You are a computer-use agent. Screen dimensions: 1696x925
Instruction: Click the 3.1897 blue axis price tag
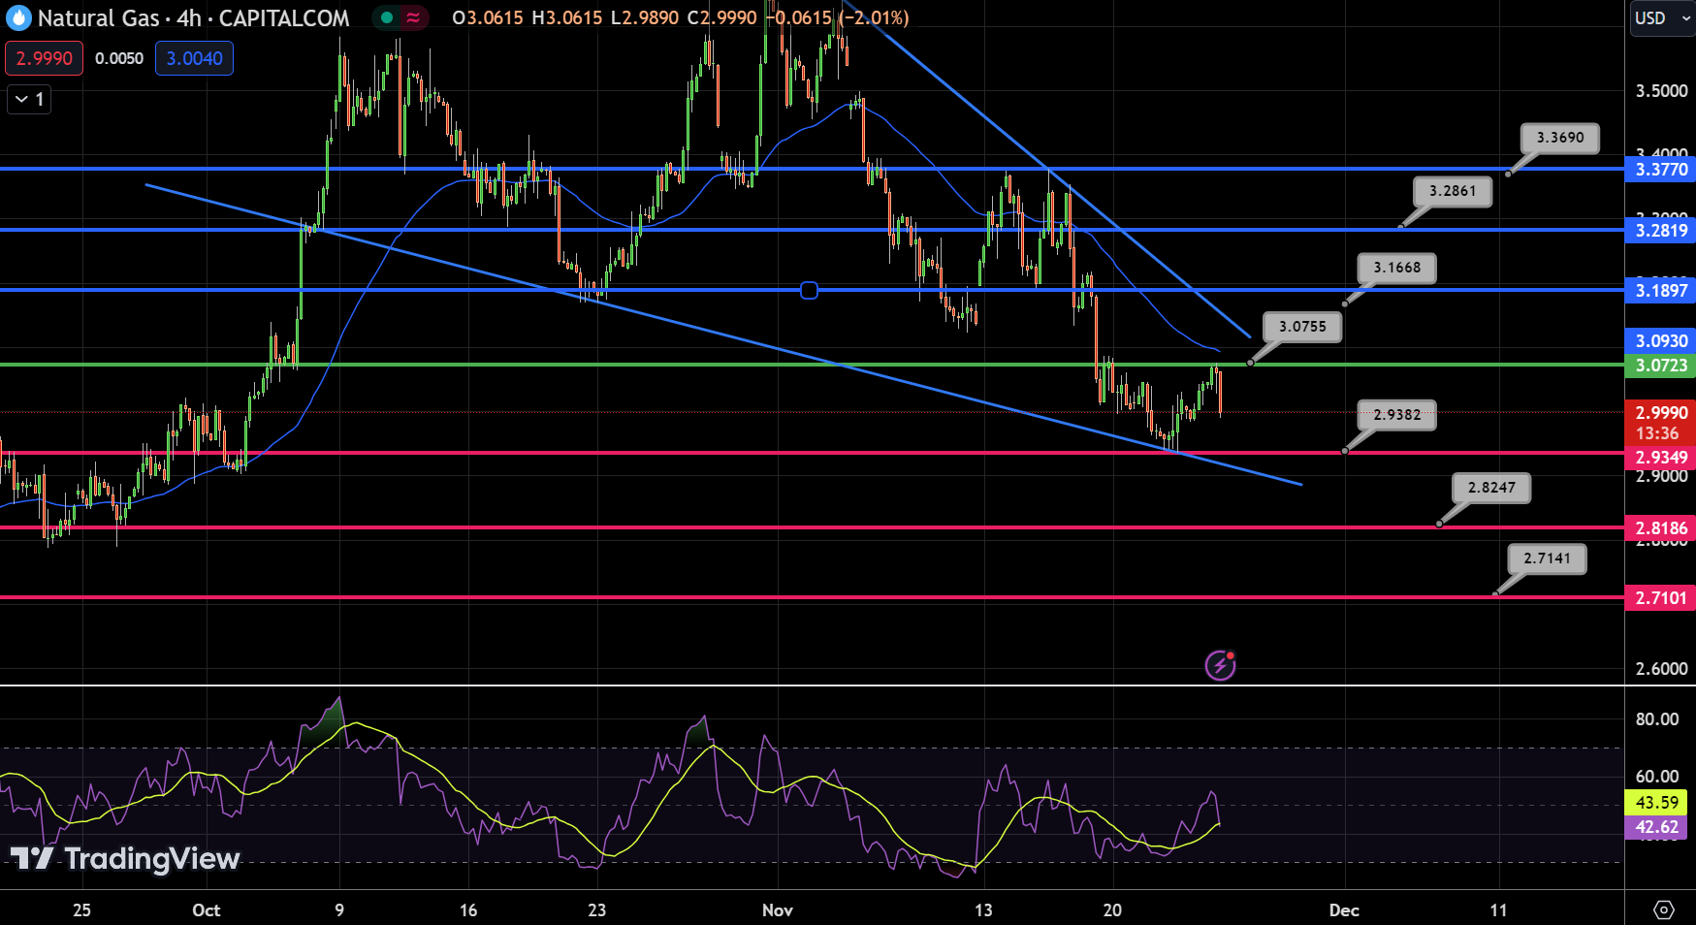tap(1660, 291)
